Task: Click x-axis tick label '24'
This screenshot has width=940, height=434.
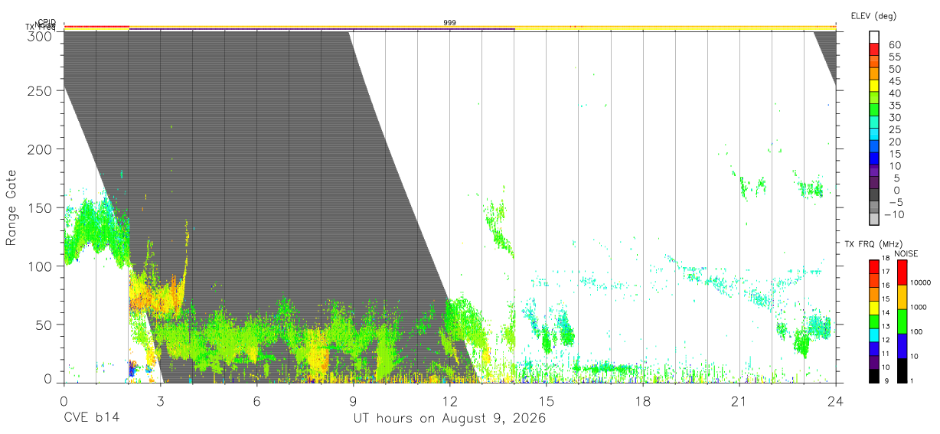Action: click(836, 401)
